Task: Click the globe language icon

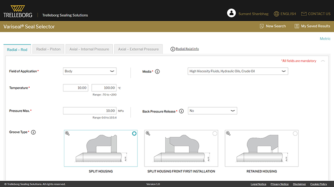Action: (276, 14)
